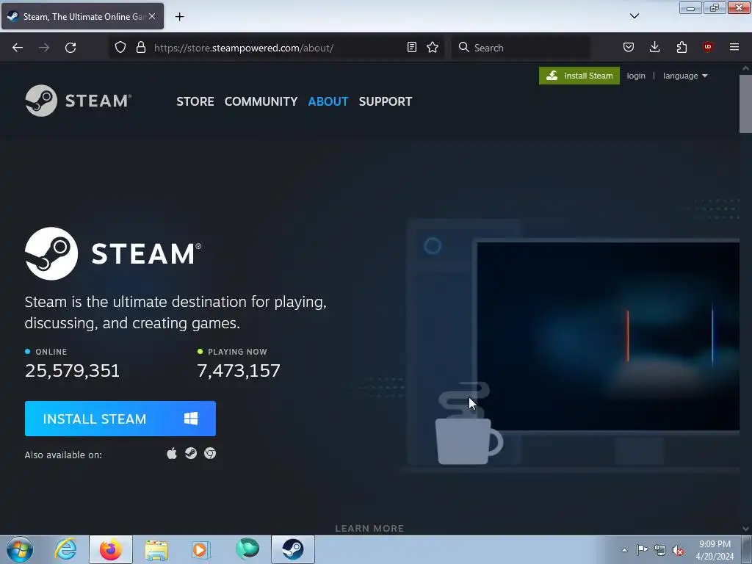
Task: Click the network tray icon
Action: click(660, 550)
